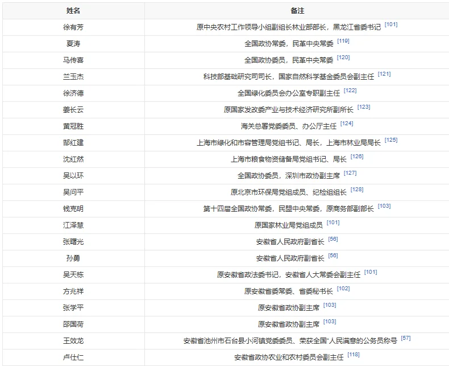The width and height of the screenshot is (449, 366).
Task: Click the text 原国家林业局党组成员
Action: click(289, 225)
